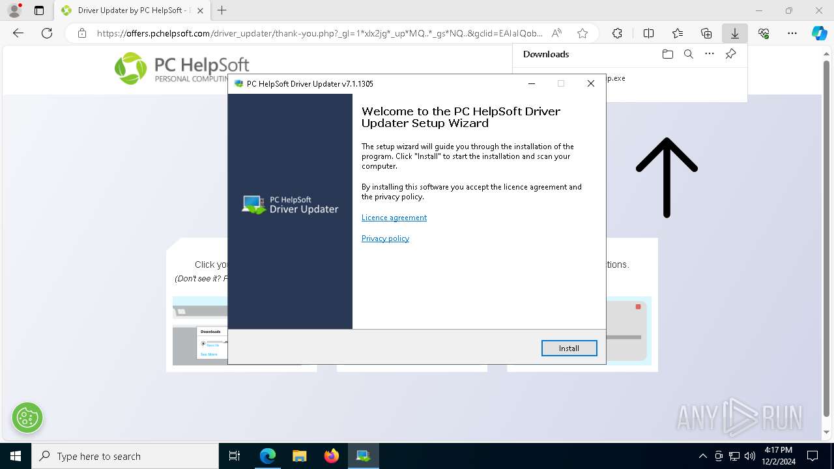Image resolution: width=834 pixels, height=469 pixels.
Task: Open Browser essentials heart icon
Action: click(x=764, y=33)
